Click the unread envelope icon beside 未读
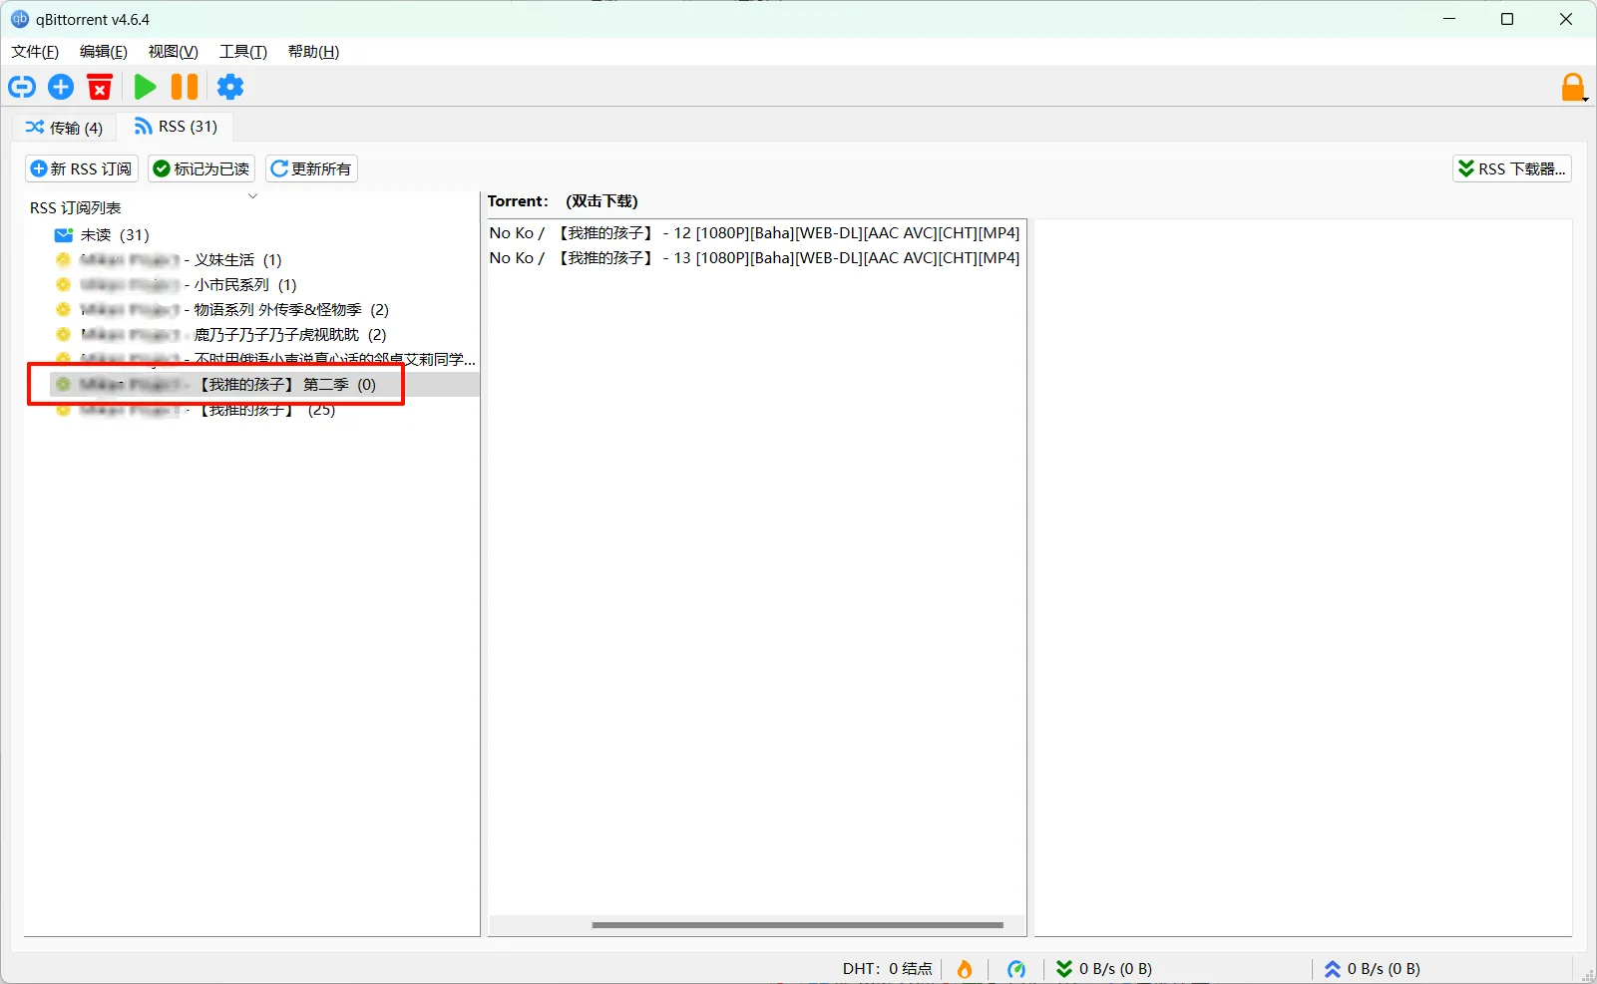 (64, 235)
